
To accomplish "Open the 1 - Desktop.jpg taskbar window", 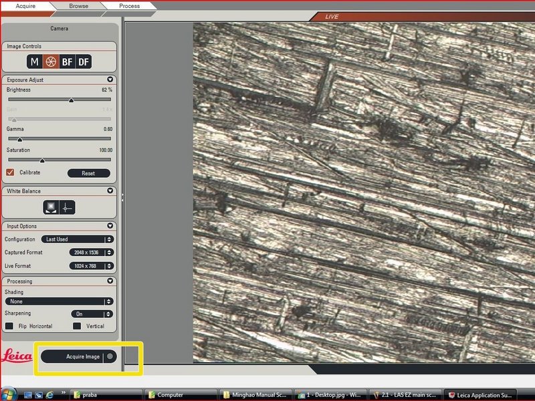I will point(330,395).
